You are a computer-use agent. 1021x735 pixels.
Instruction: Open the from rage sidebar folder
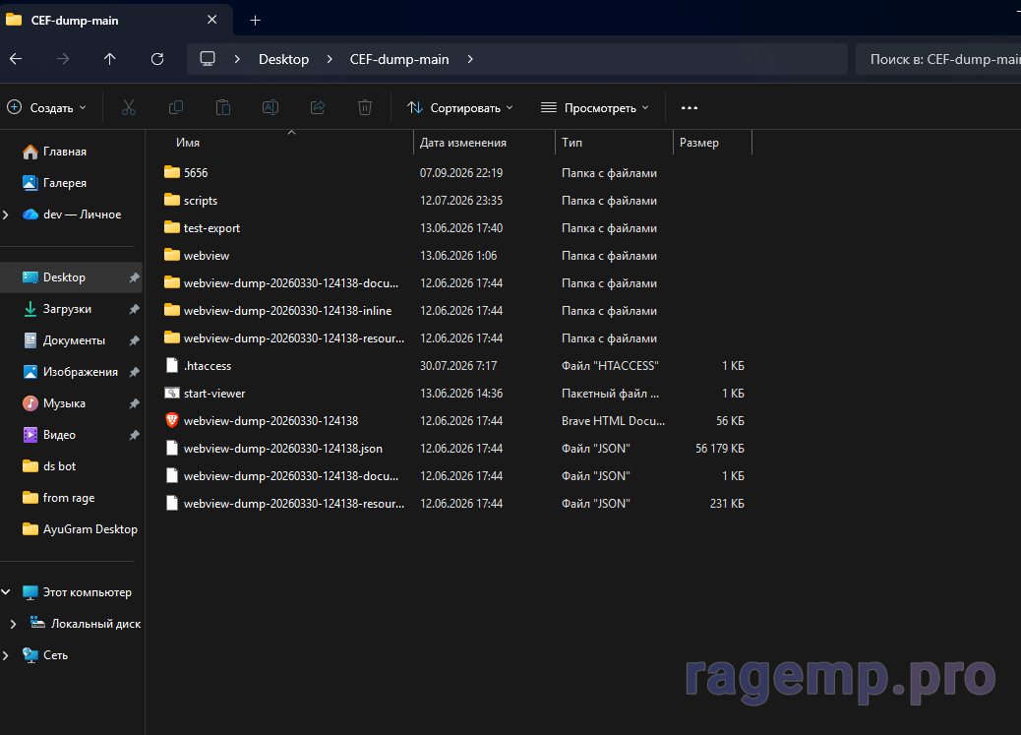(x=69, y=498)
